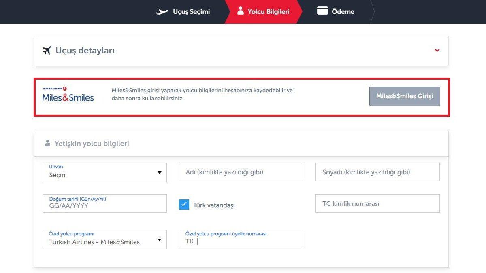The height and width of the screenshot is (273, 486).
Task: Click the passenger icon on Yolcu Bilgileri step
Action: [241, 11]
